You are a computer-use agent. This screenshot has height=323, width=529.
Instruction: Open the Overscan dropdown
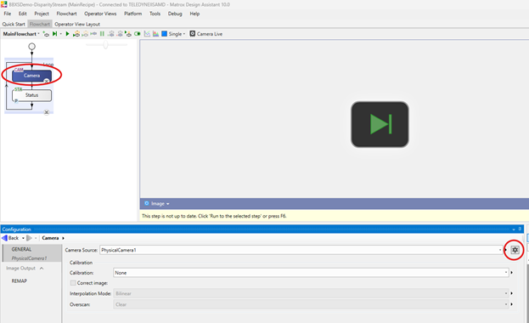(x=506, y=304)
